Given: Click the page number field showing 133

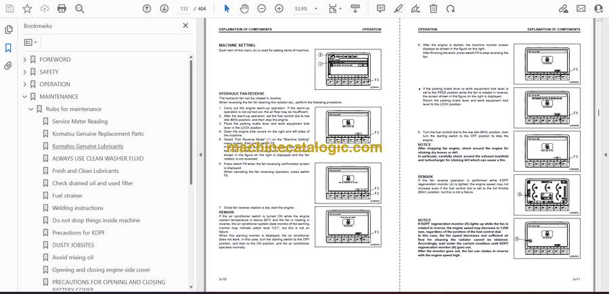Looking at the screenshot, I should (184, 9).
